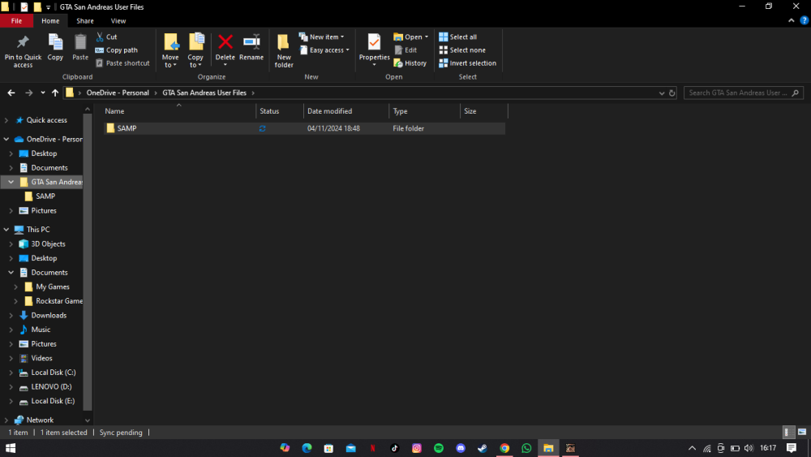Open Properties of selected item
The image size is (811, 457).
374,50
